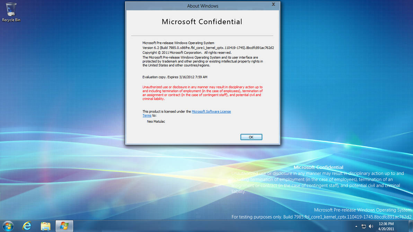Screen dimensions: 413x232
Task: Select the About Windows taskbar button
Action: click(x=64, y=226)
